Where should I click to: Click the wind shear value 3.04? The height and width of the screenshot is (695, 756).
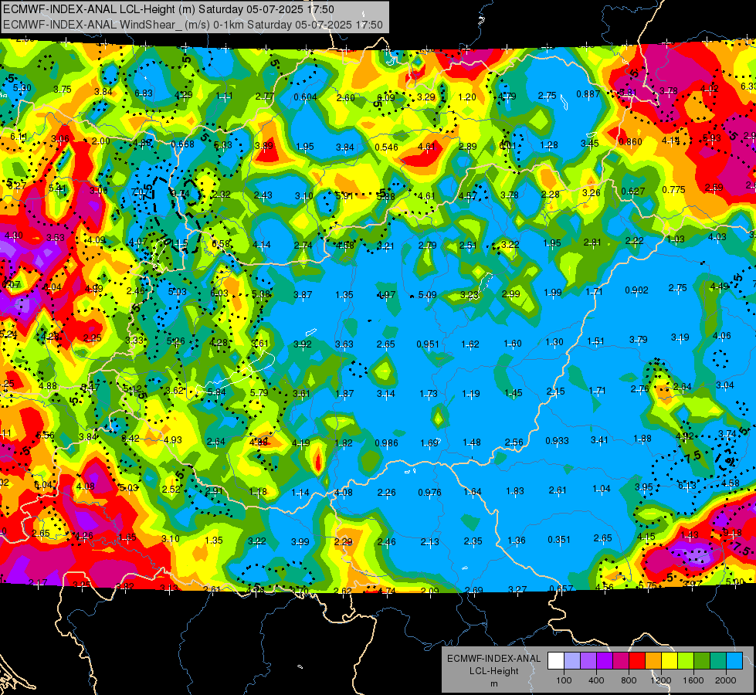(x=724, y=385)
